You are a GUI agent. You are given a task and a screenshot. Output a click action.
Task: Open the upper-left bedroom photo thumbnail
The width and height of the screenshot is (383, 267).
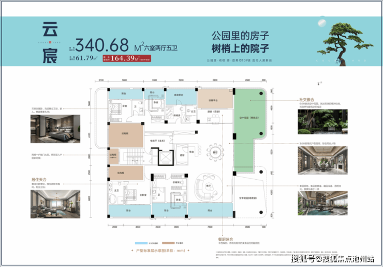[x=55, y=129]
